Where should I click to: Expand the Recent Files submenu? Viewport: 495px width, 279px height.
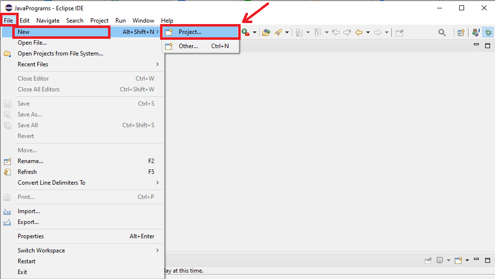click(x=82, y=64)
